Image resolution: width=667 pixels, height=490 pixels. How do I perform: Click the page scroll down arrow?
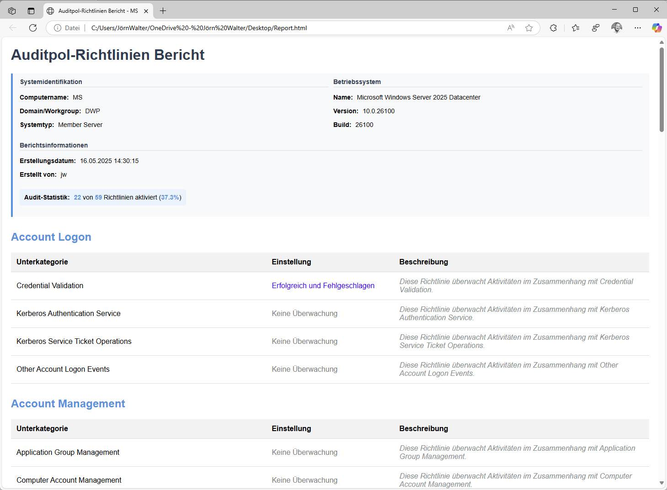coord(662,483)
